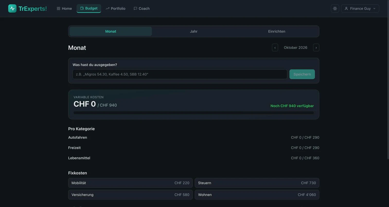Viewport: 389px width, 207px height.
Task: Click the user profile icon
Action: tap(346, 8)
